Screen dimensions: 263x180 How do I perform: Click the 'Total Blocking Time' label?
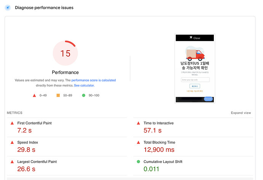click(x=159, y=142)
